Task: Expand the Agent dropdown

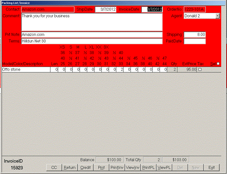Action: (x=217, y=16)
